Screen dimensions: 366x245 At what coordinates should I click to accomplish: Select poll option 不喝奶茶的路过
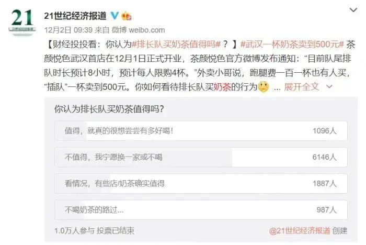201,210
